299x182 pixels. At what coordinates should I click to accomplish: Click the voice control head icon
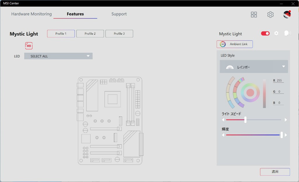point(287,33)
